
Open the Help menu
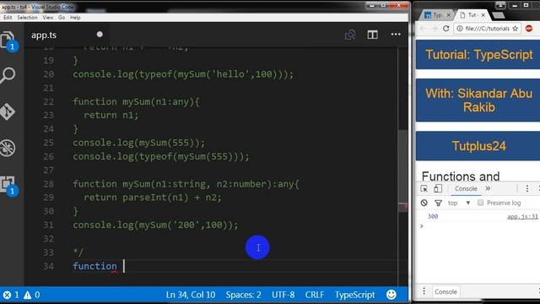[x=75, y=18]
